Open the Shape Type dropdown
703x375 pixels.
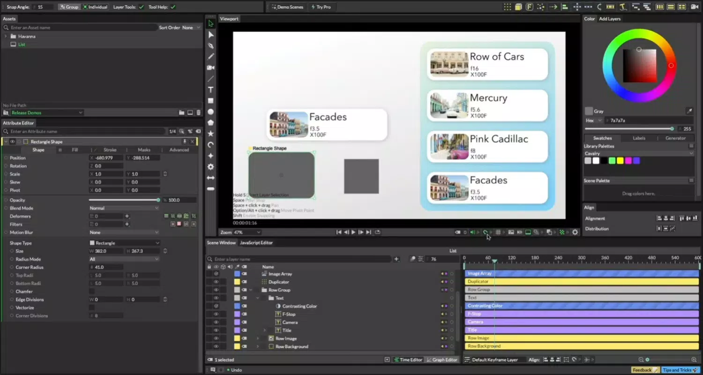[124, 243]
